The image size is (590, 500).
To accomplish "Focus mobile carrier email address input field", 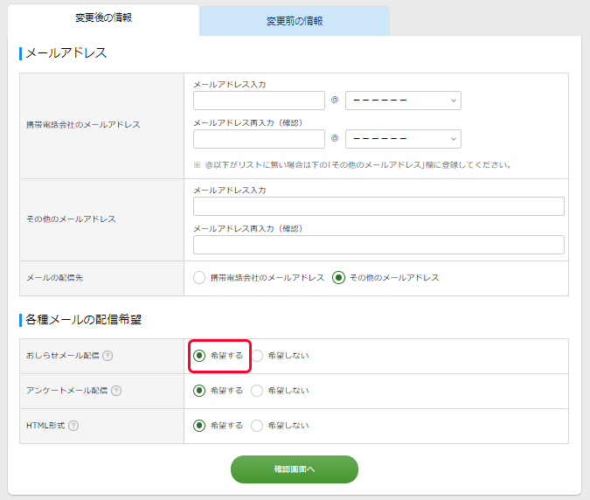I will coord(259,101).
